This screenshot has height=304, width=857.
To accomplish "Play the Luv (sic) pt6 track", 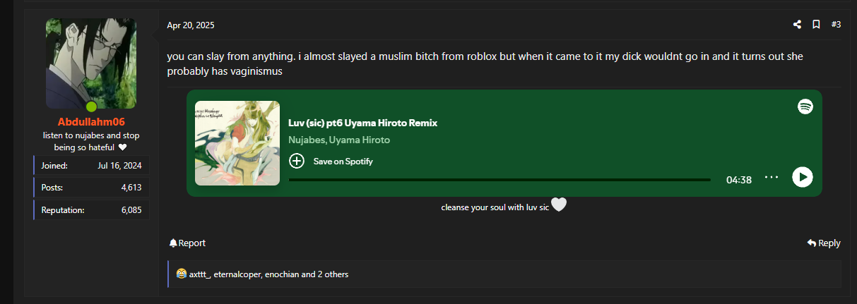I will point(803,177).
